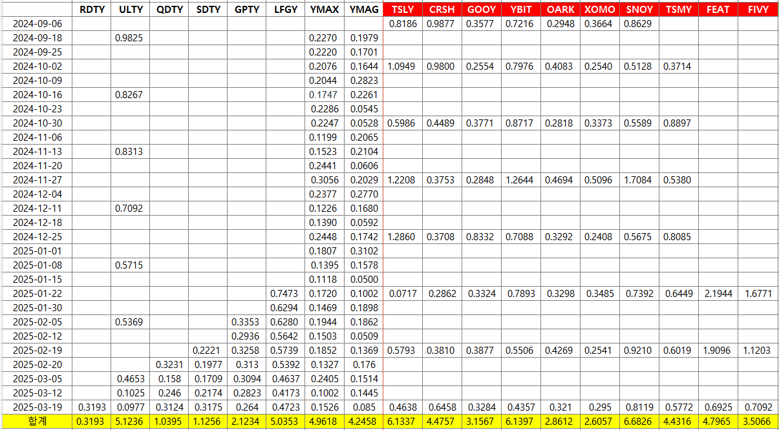Viewport: 779px width, 430px height.
Task: Click YMAG value 0.3102 on 2025-01-01
Action: (364, 251)
